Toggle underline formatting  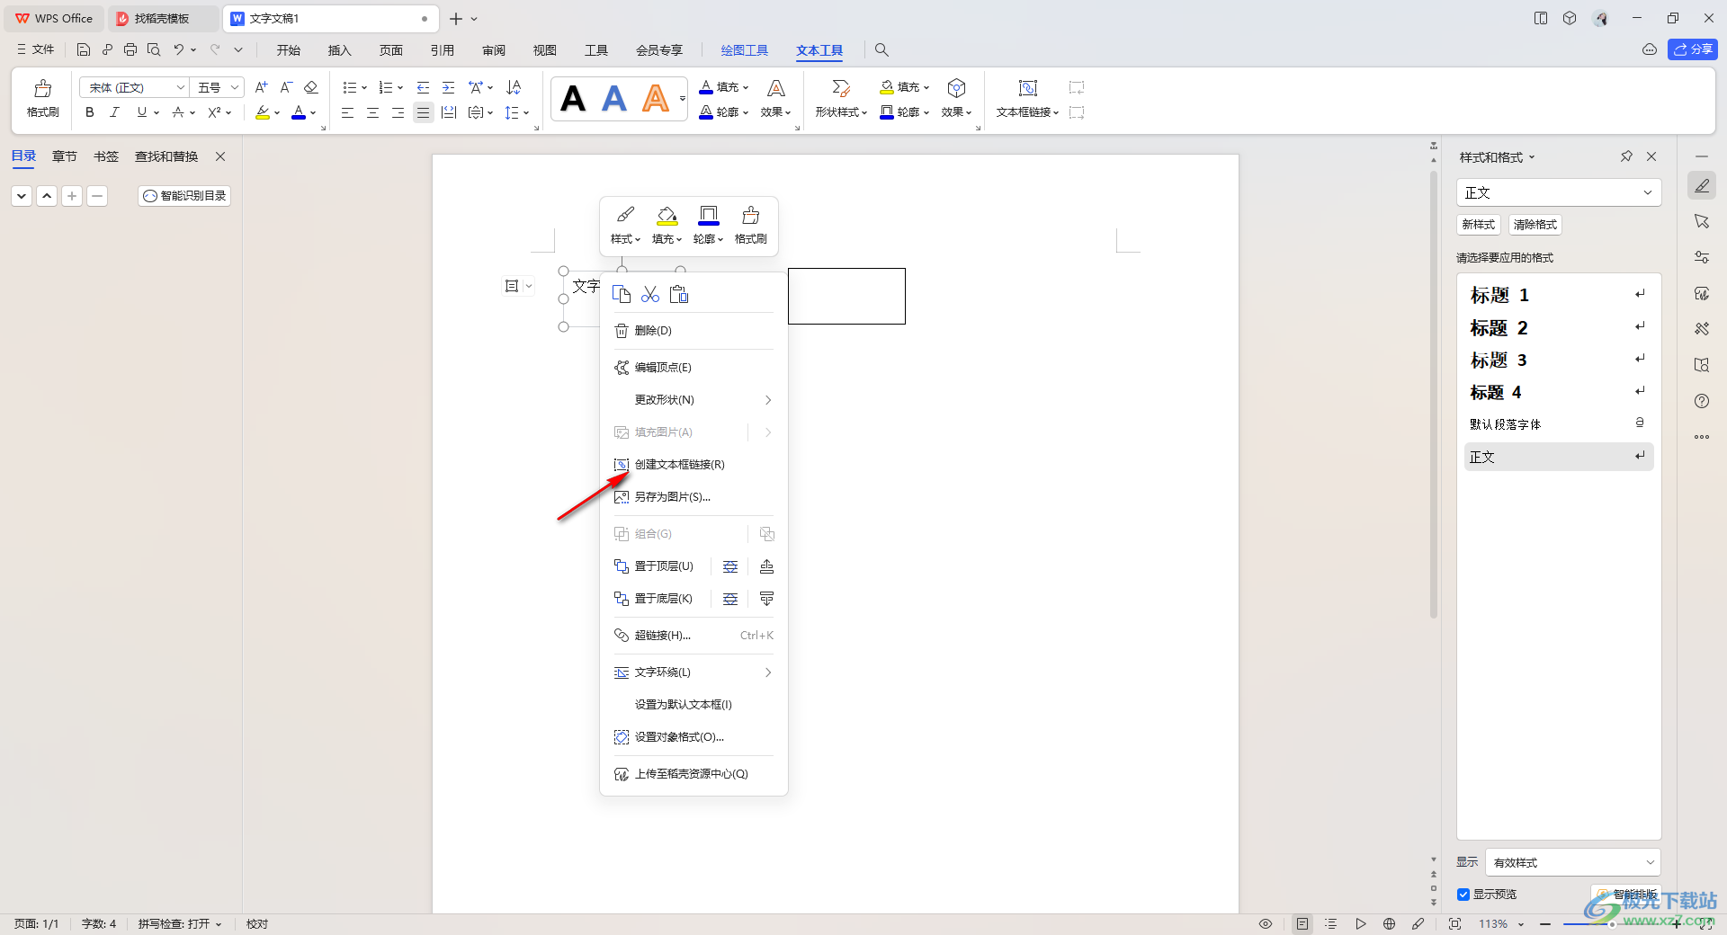[x=141, y=112]
